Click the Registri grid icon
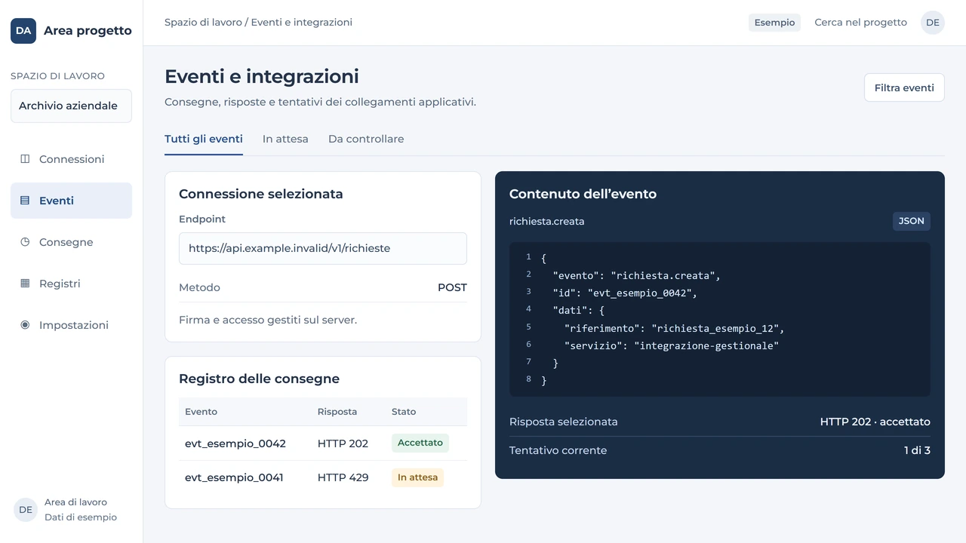966x543 pixels. pos(25,284)
